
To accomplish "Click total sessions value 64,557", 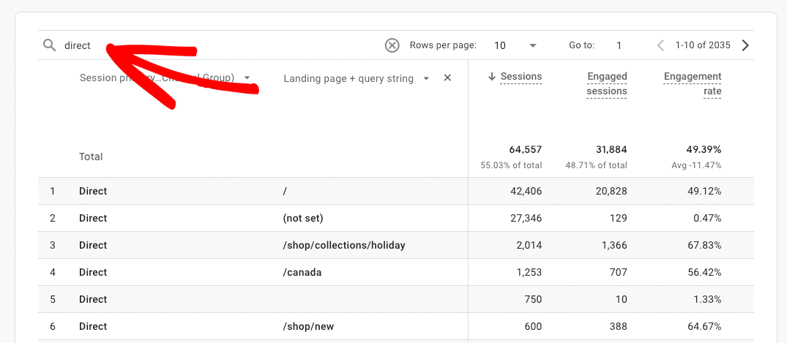I will 524,149.
